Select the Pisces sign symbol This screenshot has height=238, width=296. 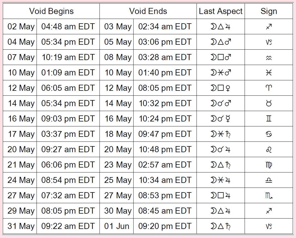[269, 73]
